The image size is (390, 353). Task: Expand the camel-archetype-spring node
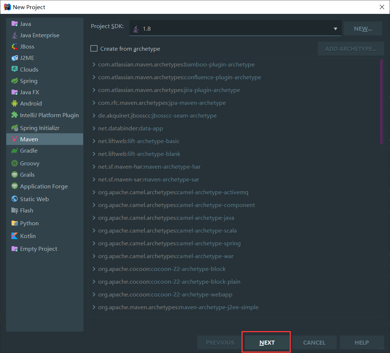coord(94,243)
